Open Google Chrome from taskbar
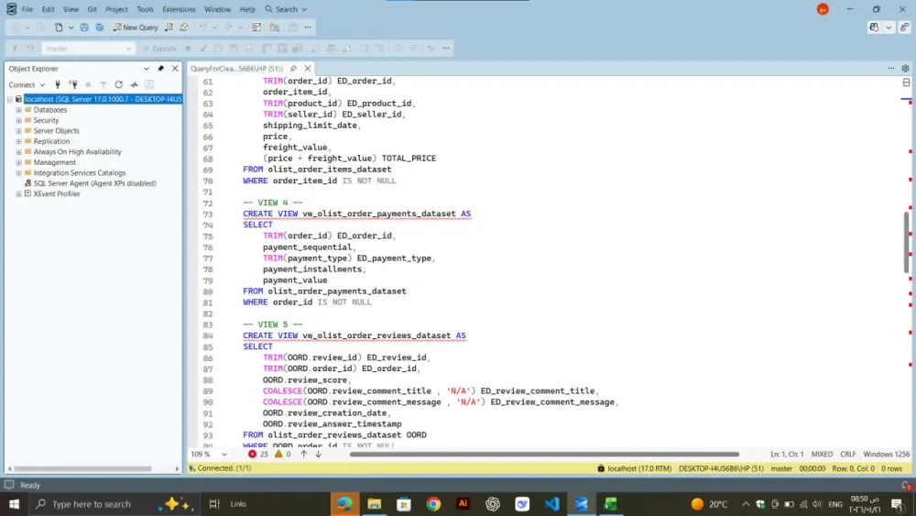 [433, 504]
